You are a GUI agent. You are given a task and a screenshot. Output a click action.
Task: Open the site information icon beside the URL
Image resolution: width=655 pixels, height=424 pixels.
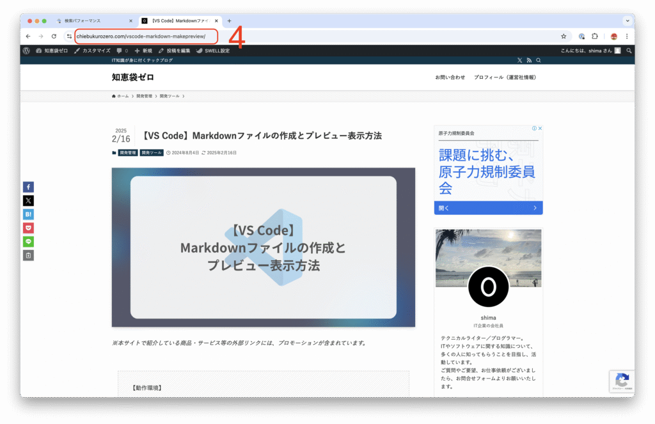[x=69, y=36]
